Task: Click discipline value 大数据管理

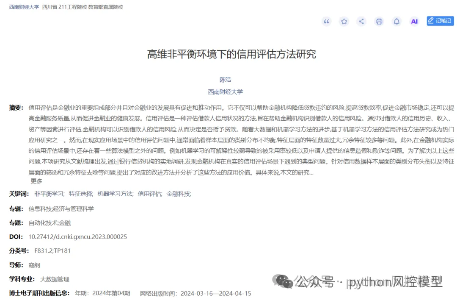Action: click(55, 279)
